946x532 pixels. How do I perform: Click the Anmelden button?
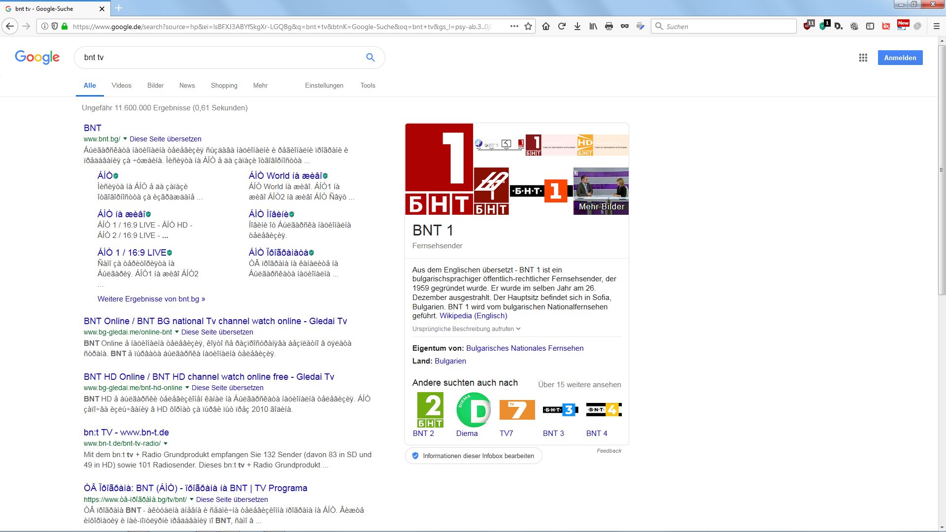click(900, 58)
